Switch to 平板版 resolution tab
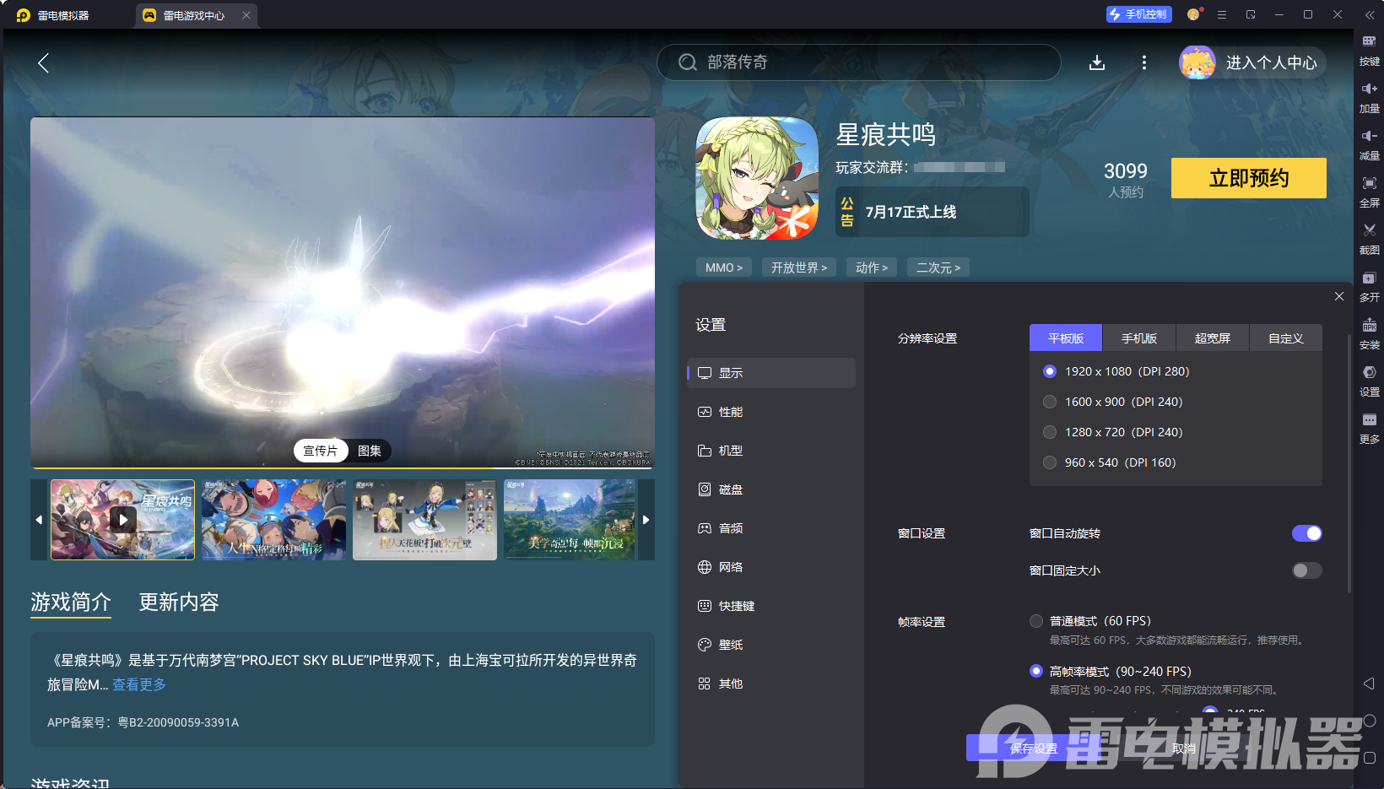This screenshot has width=1384, height=789. click(1066, 338)
